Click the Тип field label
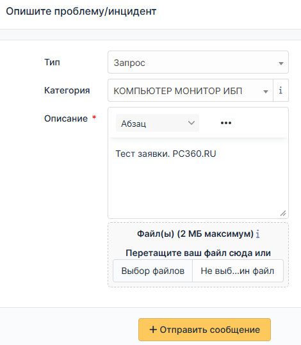Screen dimensions: 301x345 point(52,62)
